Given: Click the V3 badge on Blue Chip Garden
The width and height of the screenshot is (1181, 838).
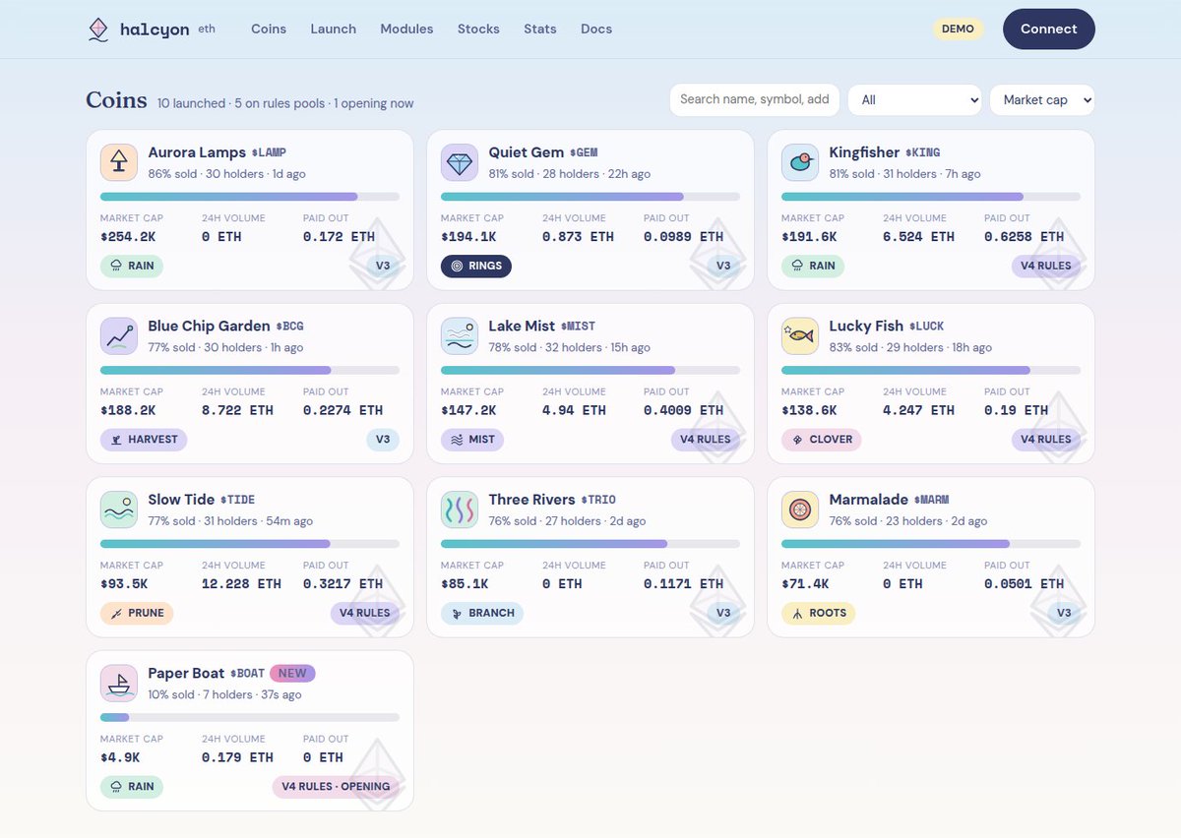Looking at the screenshot, I should point(383,440).
